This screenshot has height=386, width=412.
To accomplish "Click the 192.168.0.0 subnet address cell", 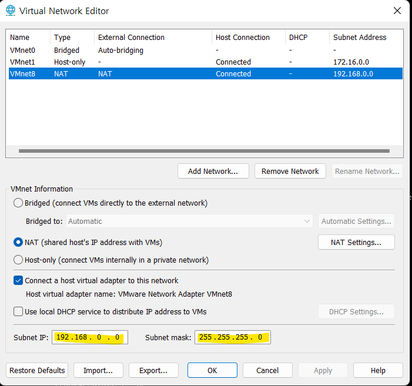I will coord(353,73).
